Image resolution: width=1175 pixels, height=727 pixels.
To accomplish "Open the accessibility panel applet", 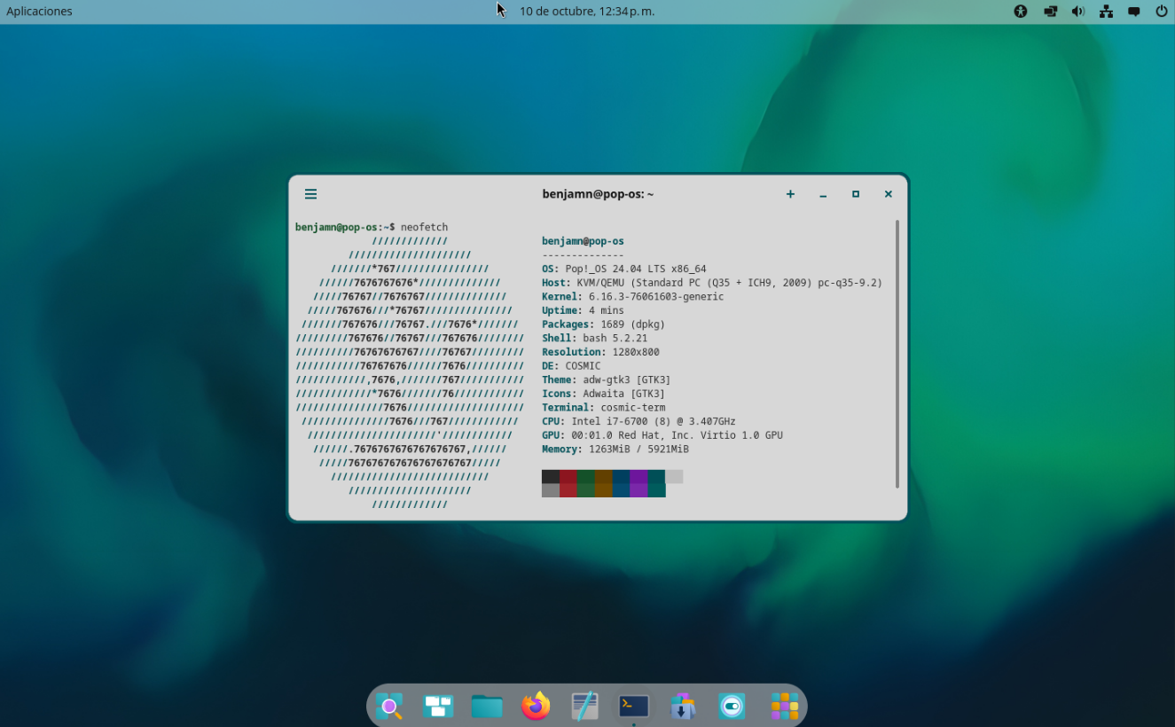I will [1021, 12].
